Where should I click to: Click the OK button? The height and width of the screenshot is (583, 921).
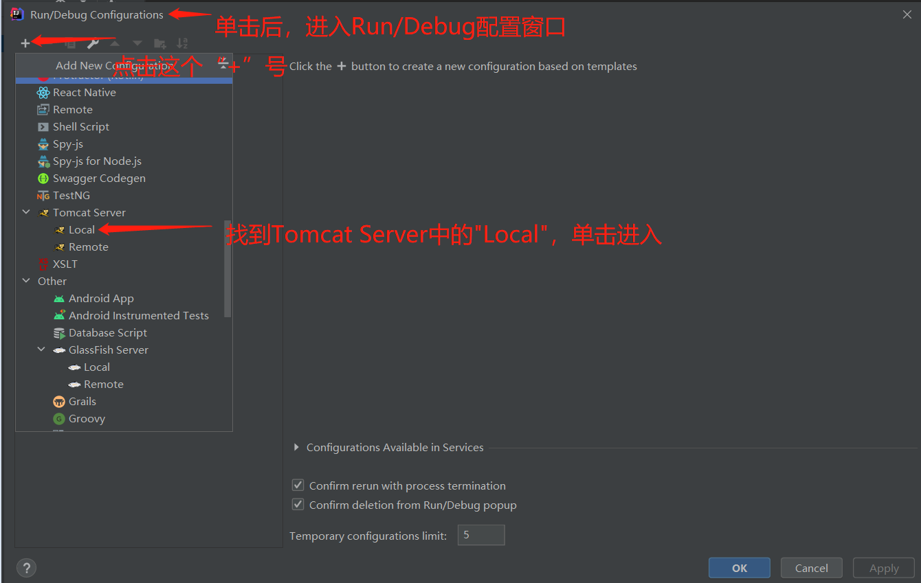pyautogui.click(x=740, y=568)
